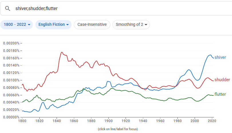The height and width of the screenshot is (133, 232).
Task: Click the Smoothing dropdown arrow
Action: 146,25
